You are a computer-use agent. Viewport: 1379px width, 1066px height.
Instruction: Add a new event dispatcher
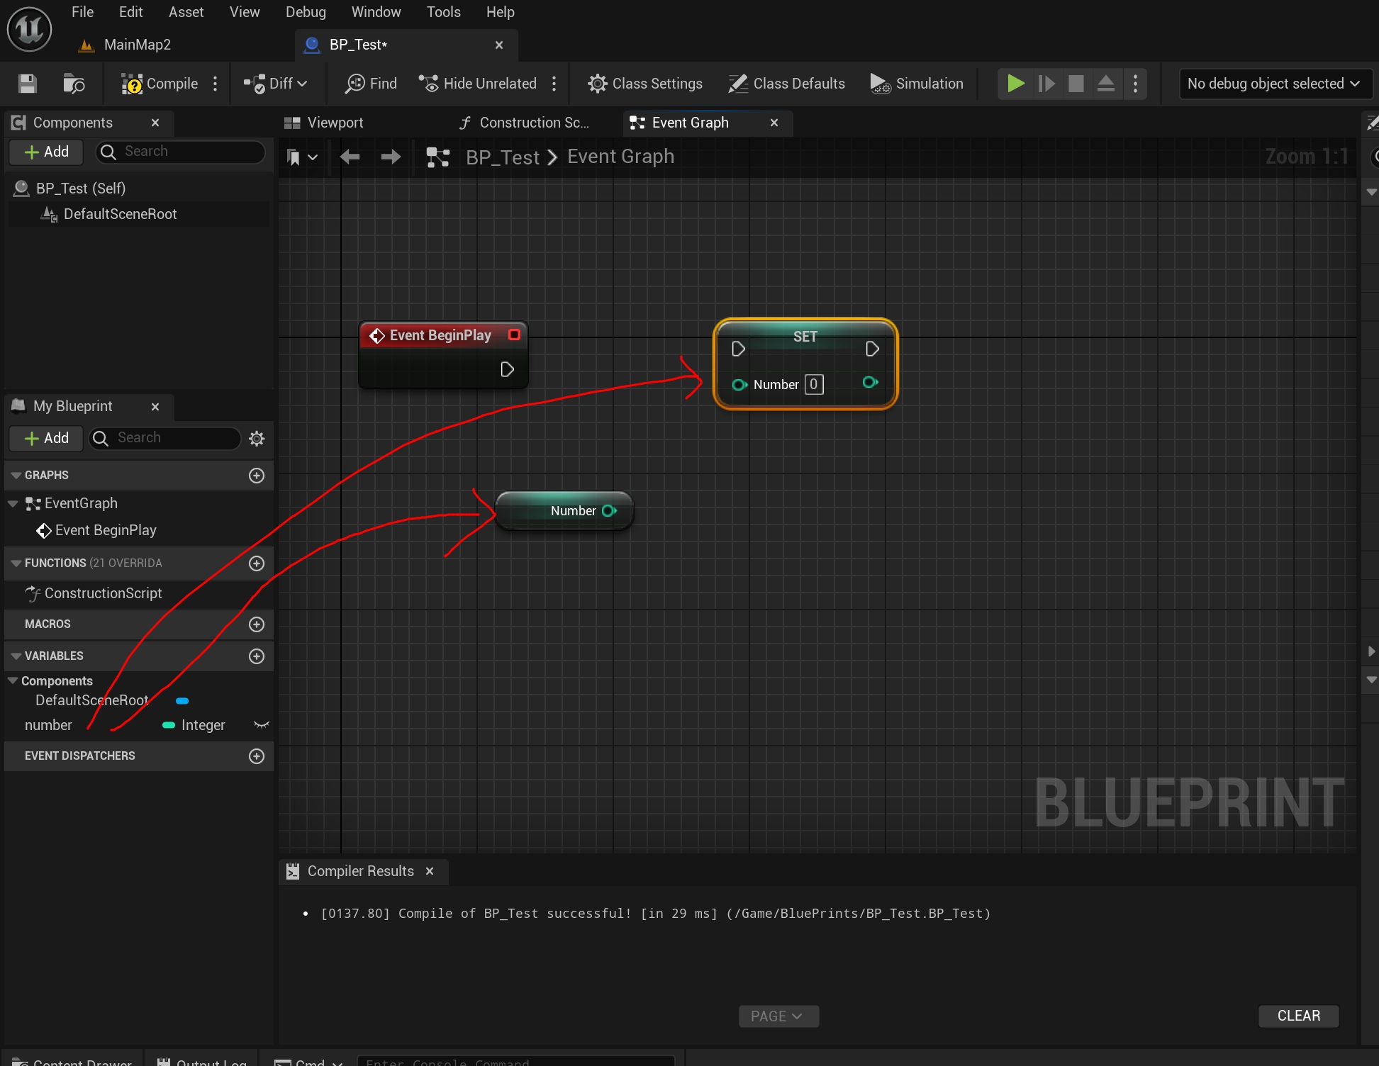click(257, 756)
